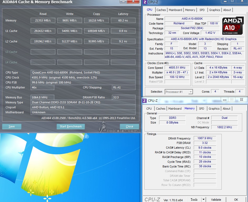Click the Multiplier value x 46.0
248x202 pixels.
pyautogui.click(x=177, y=72)
